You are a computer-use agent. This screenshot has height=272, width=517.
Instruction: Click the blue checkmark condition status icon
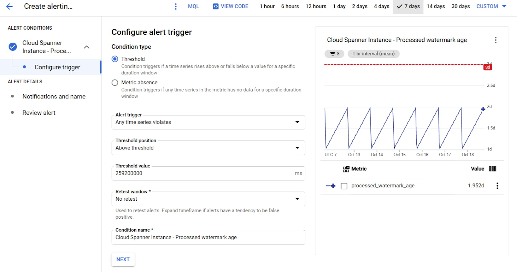pos(13,47)
